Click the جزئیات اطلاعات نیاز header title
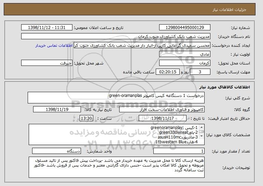The width and height of the screenshot is (263, 186). (229, 9)
